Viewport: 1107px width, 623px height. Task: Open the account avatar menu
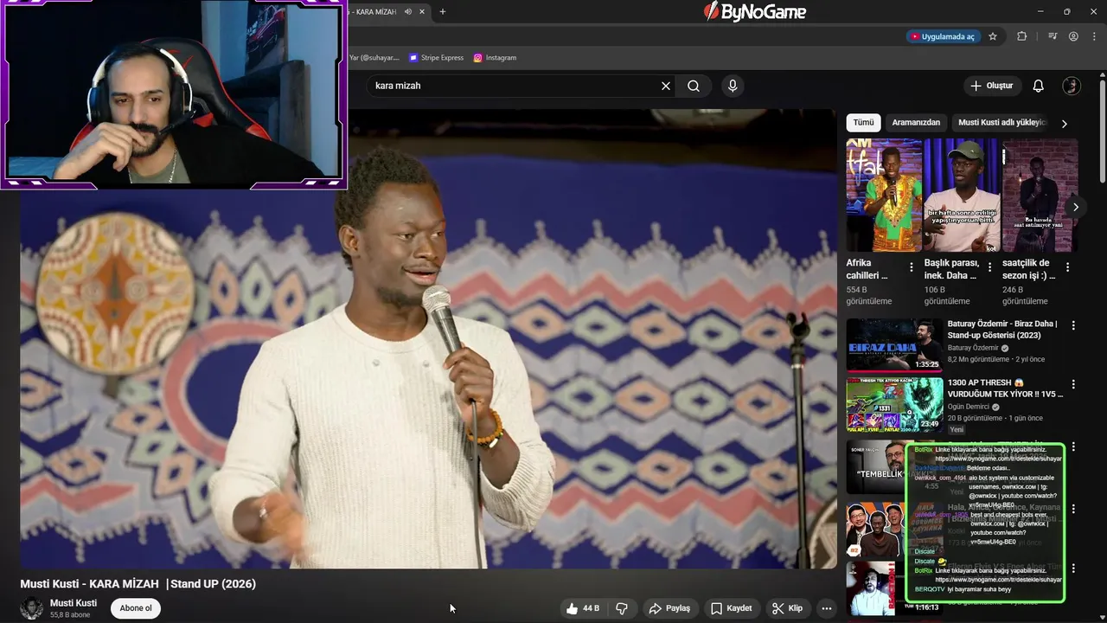(1072, 86)
